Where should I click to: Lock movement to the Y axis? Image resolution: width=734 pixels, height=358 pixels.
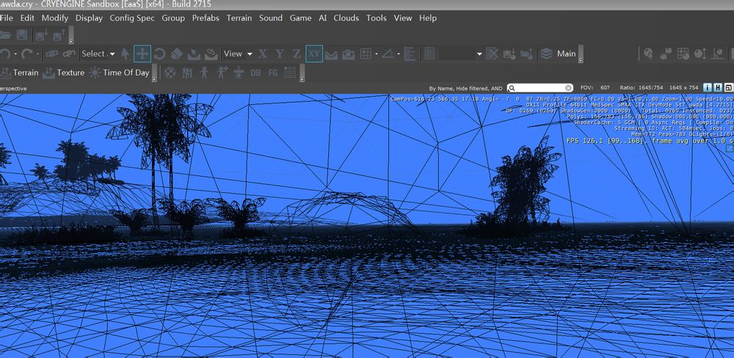pos(280,54)
